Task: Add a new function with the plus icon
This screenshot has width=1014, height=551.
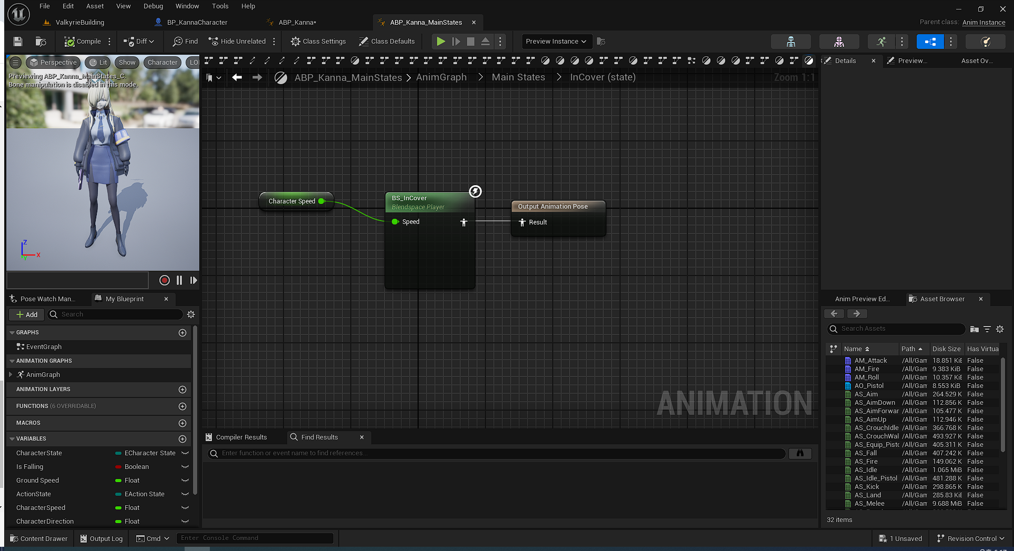Action: click(x=182, y=406)
